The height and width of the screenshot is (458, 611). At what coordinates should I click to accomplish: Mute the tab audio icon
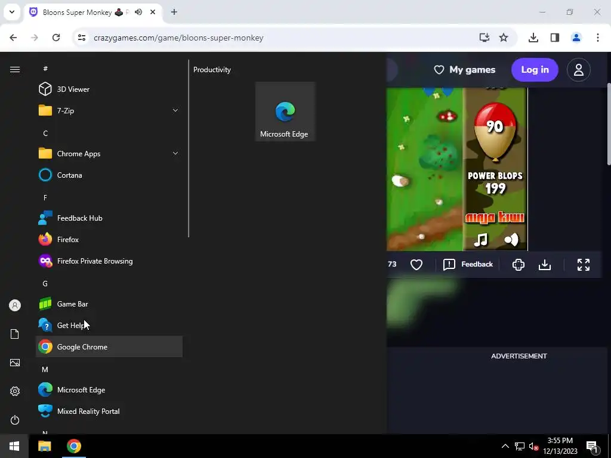(138, 12)
